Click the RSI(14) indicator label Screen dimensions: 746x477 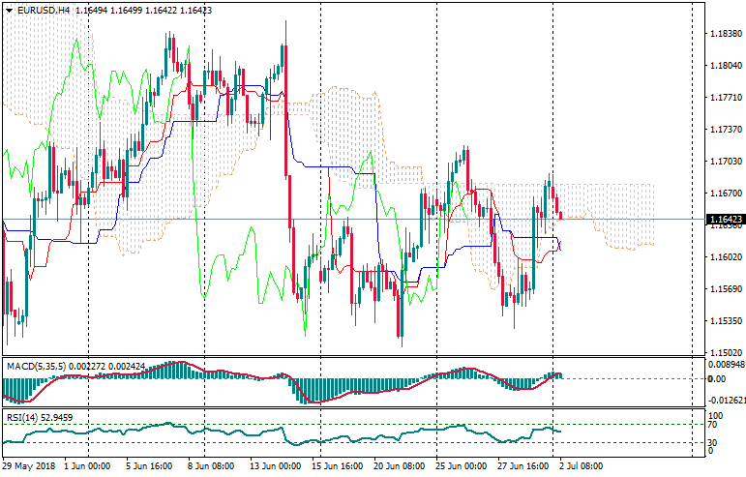(24, 417)
